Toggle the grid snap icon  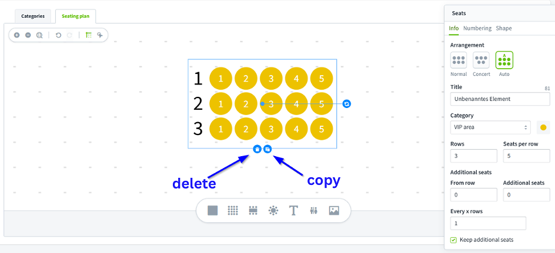89,35
